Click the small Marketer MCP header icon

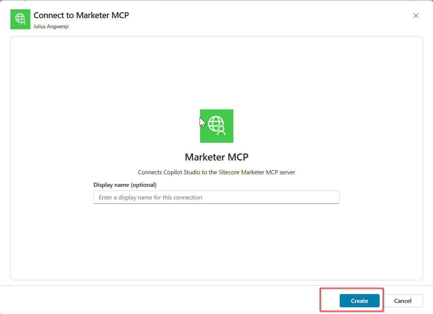(x=20, y=19)
